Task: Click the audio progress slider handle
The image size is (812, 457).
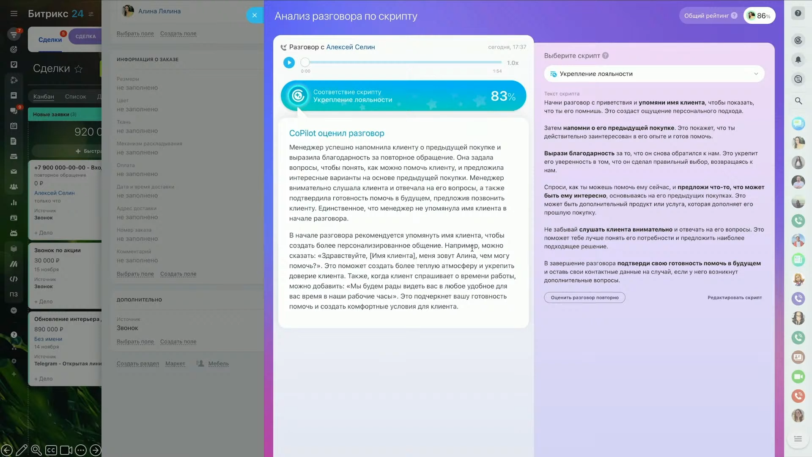Action: 305,63
